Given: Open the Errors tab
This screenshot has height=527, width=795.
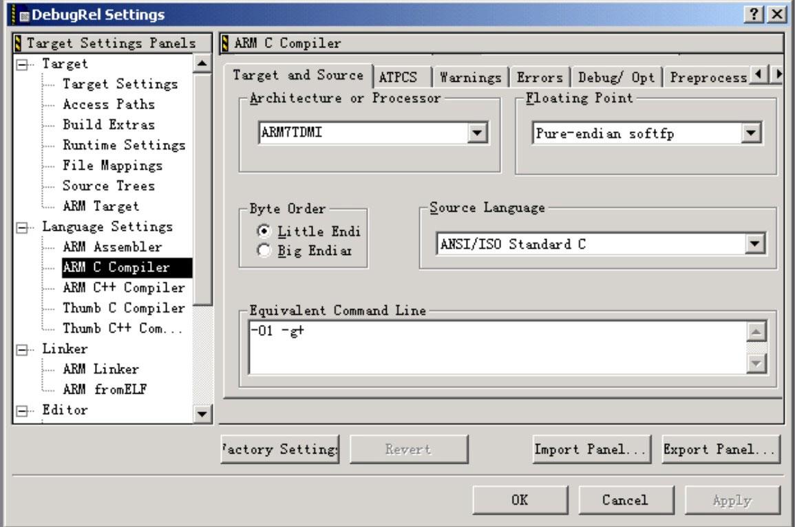Looking at the screenshot, I should 540,76.
